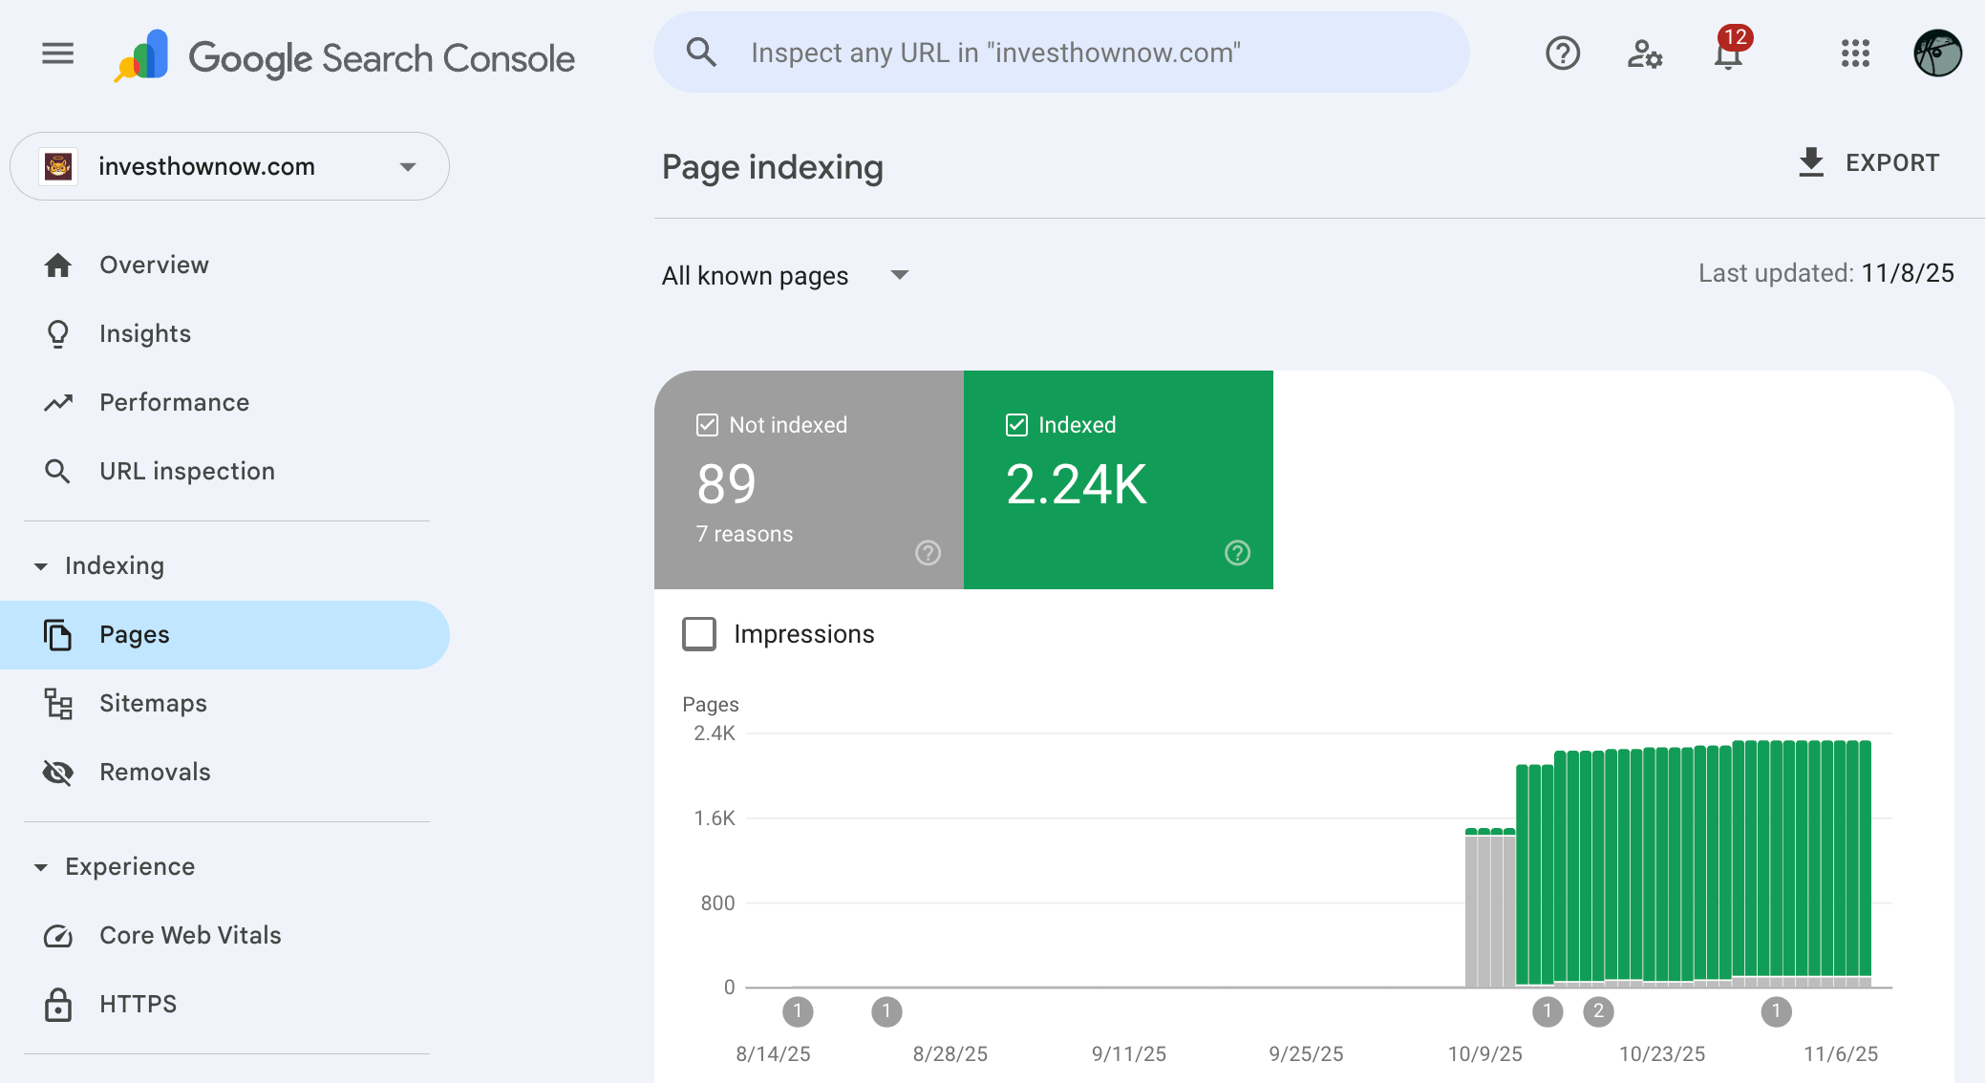The image size is (1985, 1083).
Task: Open the Performance report
Action: (x=174, y=403)
